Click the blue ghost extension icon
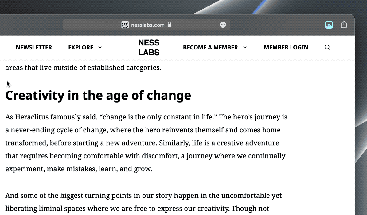Viewport: 367px width, 215px height. click(x=329, y=25)
